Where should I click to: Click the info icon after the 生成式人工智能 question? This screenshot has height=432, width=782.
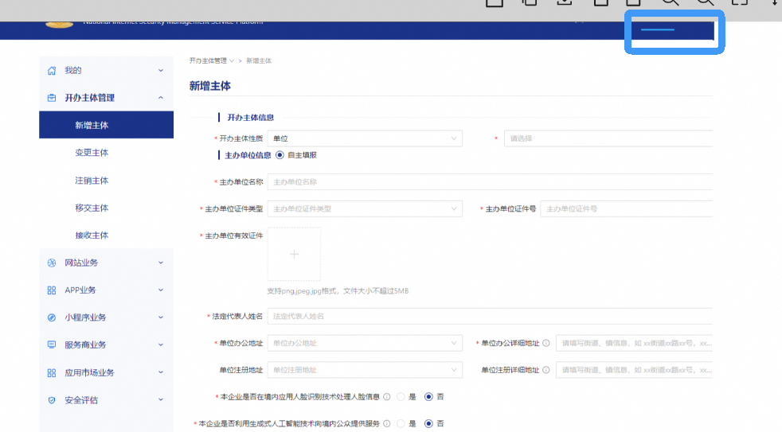coord(386,423)
